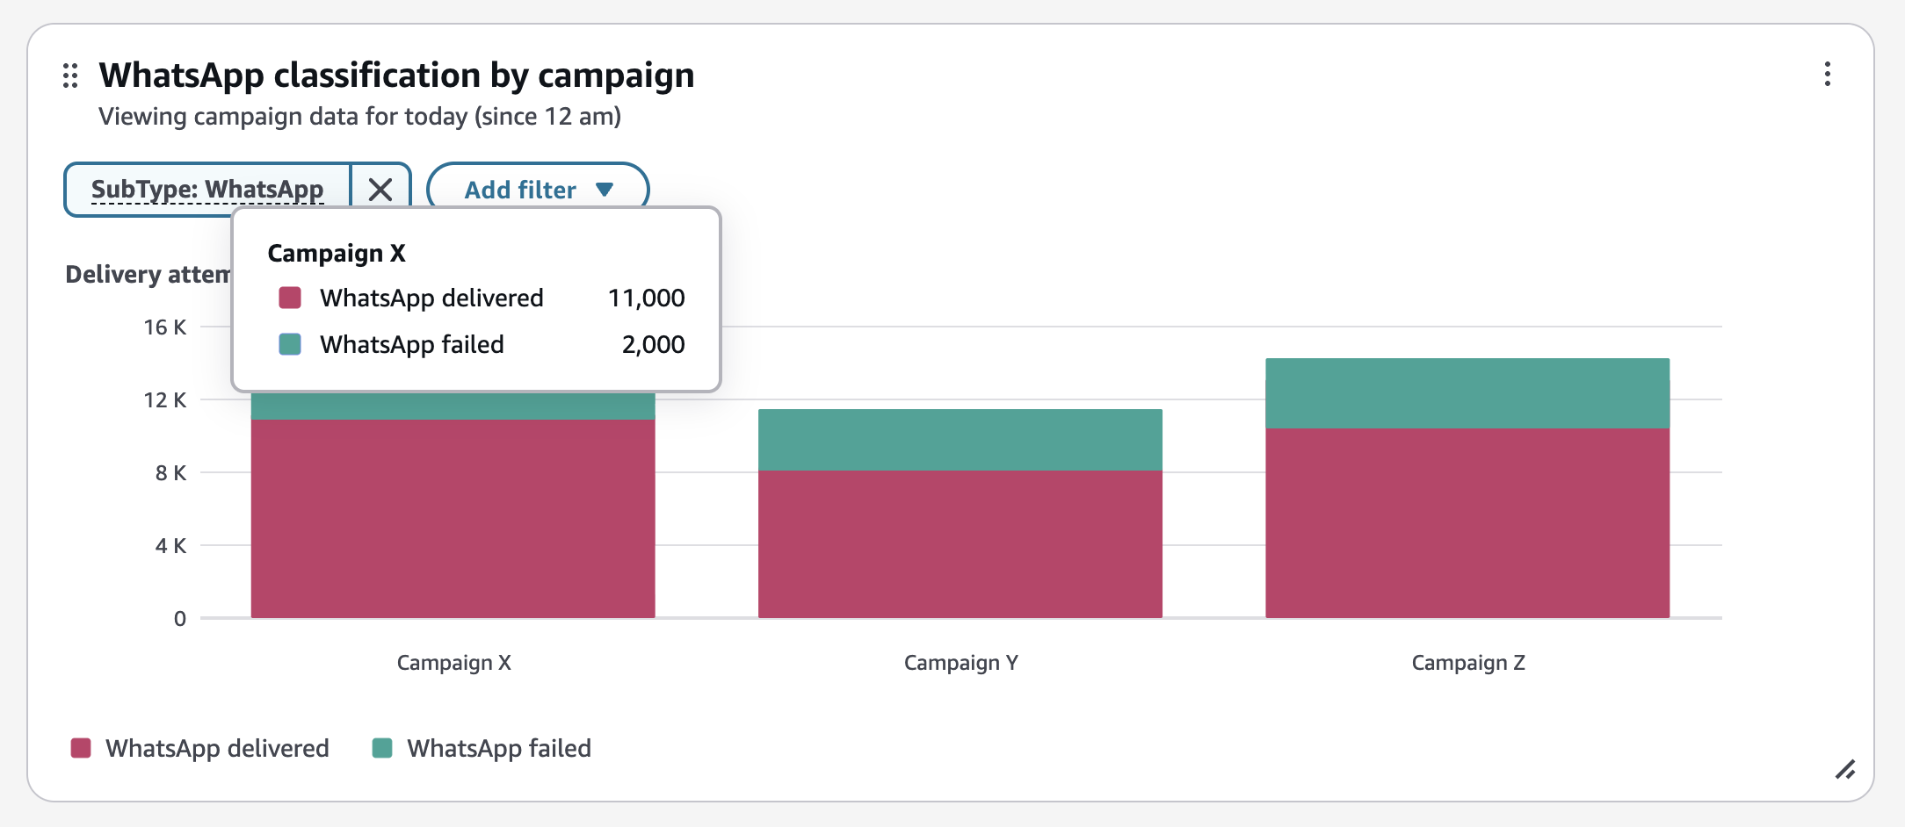Select Campaign Z delivered bar segment
This screenshot has height=827, width=1905.
[x=1467, y=523]
